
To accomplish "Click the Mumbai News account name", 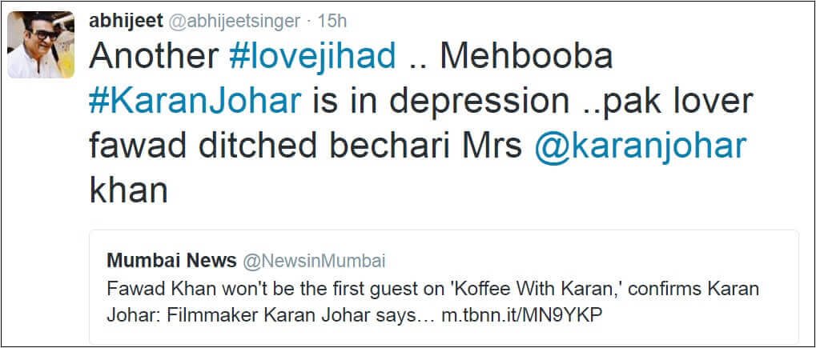I will [x=171, y=261].
